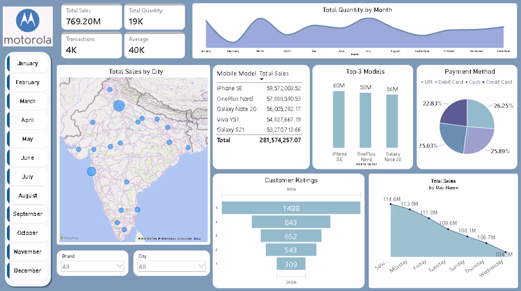This screenshot has height=291, width=521.
Task: Select the September slicer button
Action: [x=28, y=214]
